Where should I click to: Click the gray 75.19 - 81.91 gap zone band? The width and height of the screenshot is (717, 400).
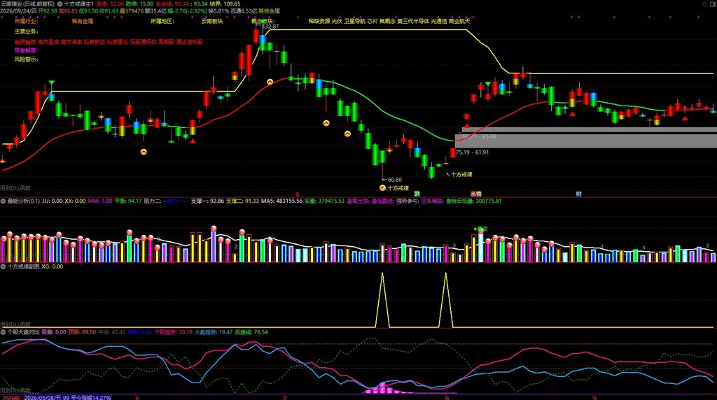586,141
